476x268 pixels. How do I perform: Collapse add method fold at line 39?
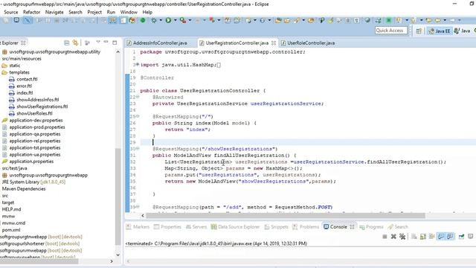tap(138, 207)
